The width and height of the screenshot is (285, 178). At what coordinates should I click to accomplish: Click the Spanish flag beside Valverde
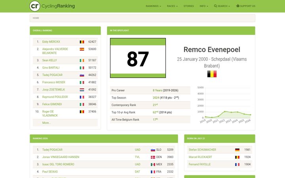(x=82, y=49)
